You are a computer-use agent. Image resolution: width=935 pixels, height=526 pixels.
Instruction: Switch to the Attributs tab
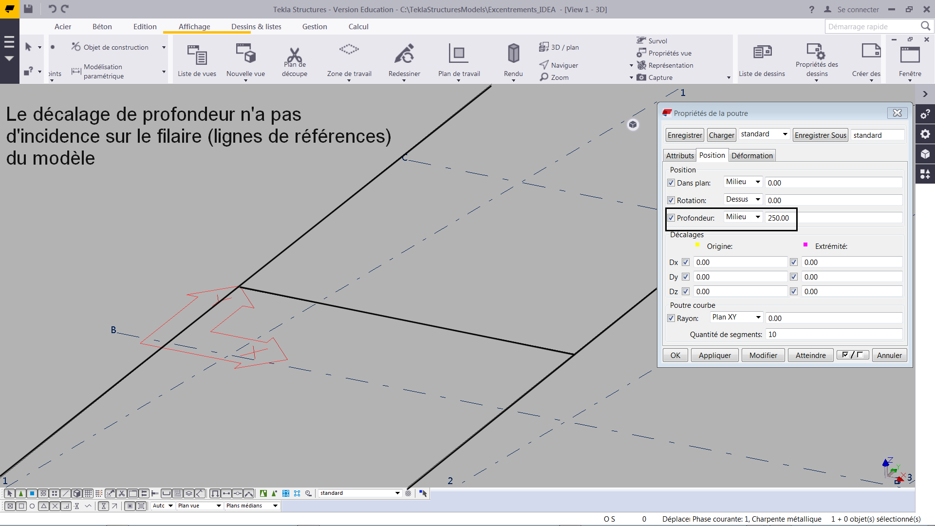tap(680, 155)
